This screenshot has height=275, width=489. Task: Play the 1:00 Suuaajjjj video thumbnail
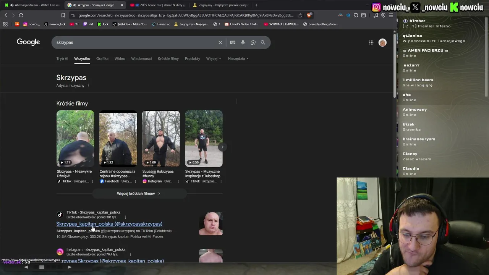pos(161,139)
